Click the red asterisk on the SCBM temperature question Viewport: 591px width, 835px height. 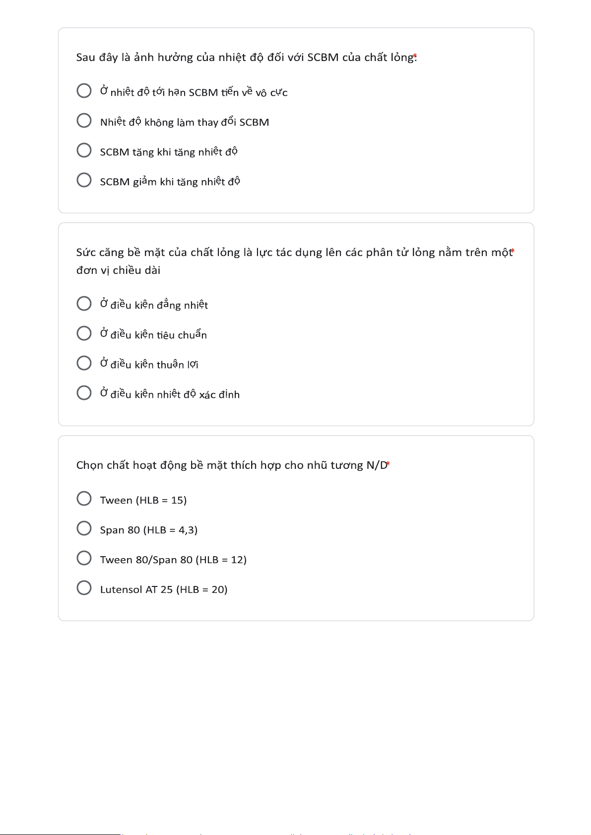click(x=415, y=56)
